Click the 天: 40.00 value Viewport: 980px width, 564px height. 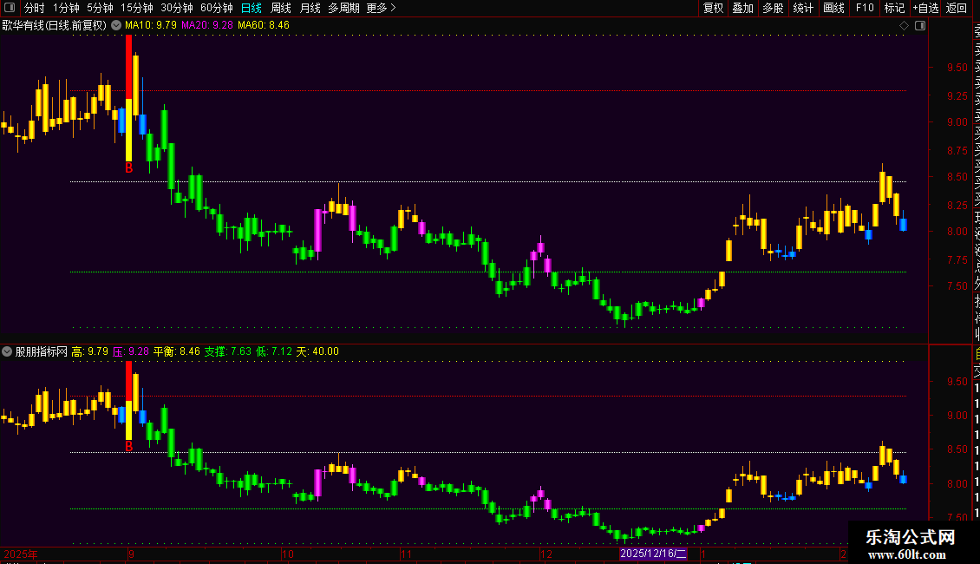click(x=317, y=351)
